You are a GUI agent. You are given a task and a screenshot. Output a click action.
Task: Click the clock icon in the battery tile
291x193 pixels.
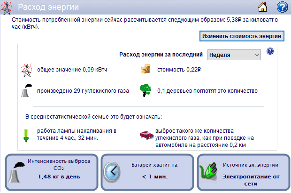pos(112,172)
